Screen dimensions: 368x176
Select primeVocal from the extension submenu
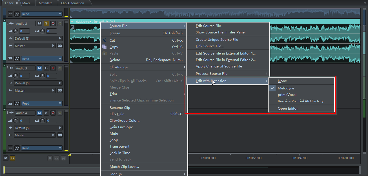[x=287, y=95]
